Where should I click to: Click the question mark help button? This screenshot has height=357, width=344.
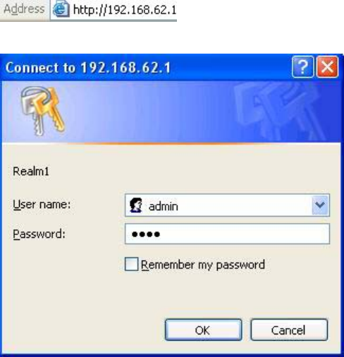point(303,67)
